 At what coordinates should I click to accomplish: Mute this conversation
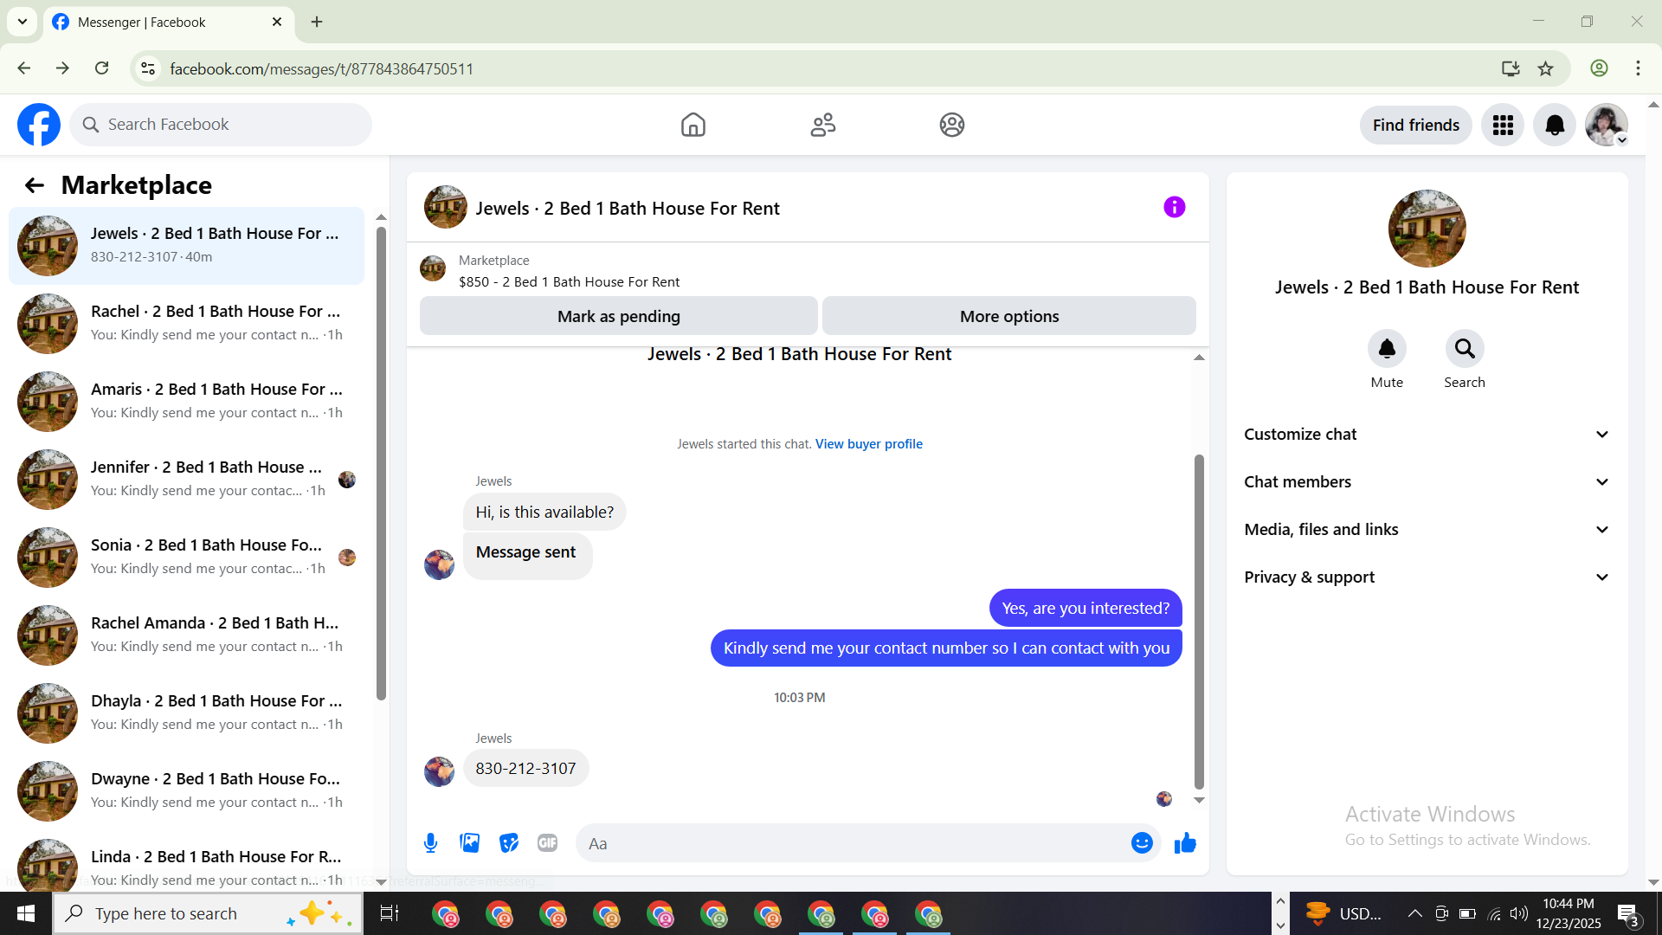(x=1387, y=349)
